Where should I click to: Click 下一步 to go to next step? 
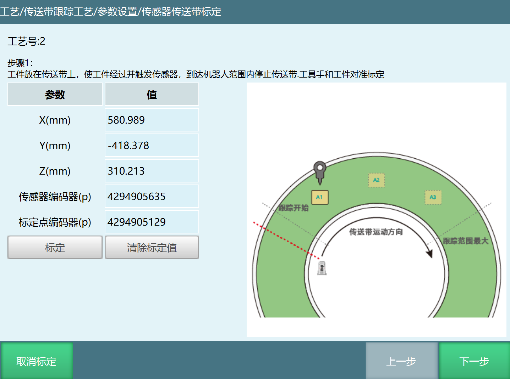coord(474,361)
